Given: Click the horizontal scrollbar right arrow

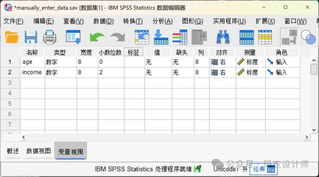Looking at the screenshot, I should (307, 137).
